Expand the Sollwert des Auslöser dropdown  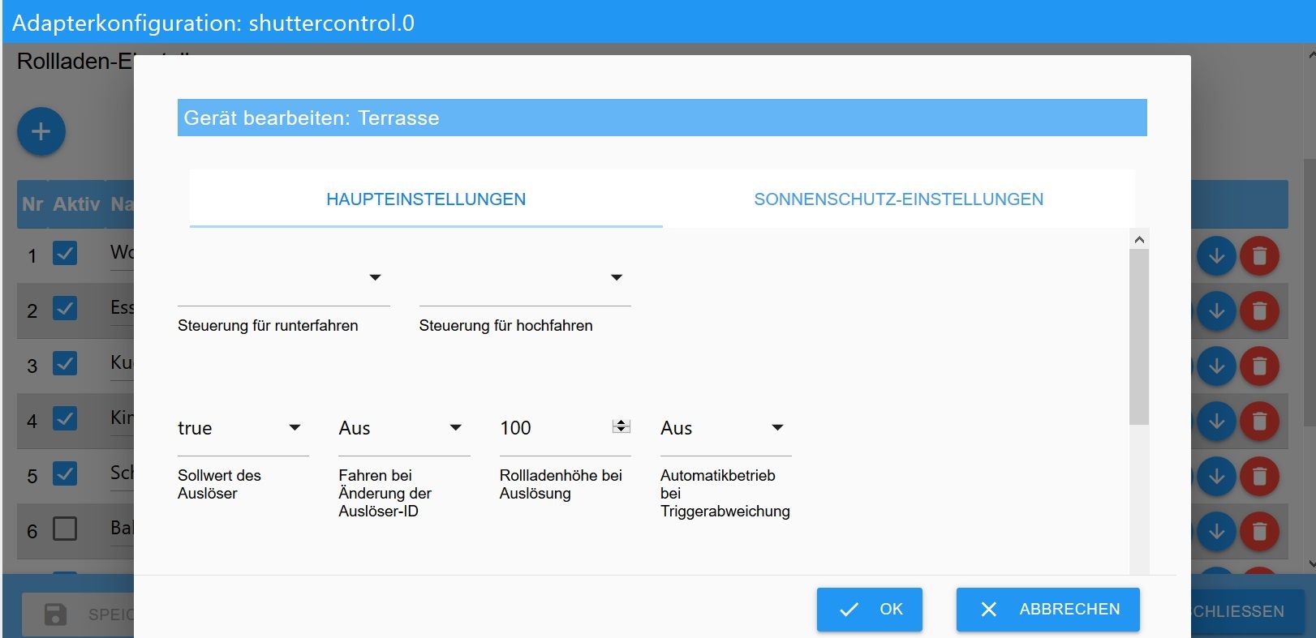tap(243, 428)
